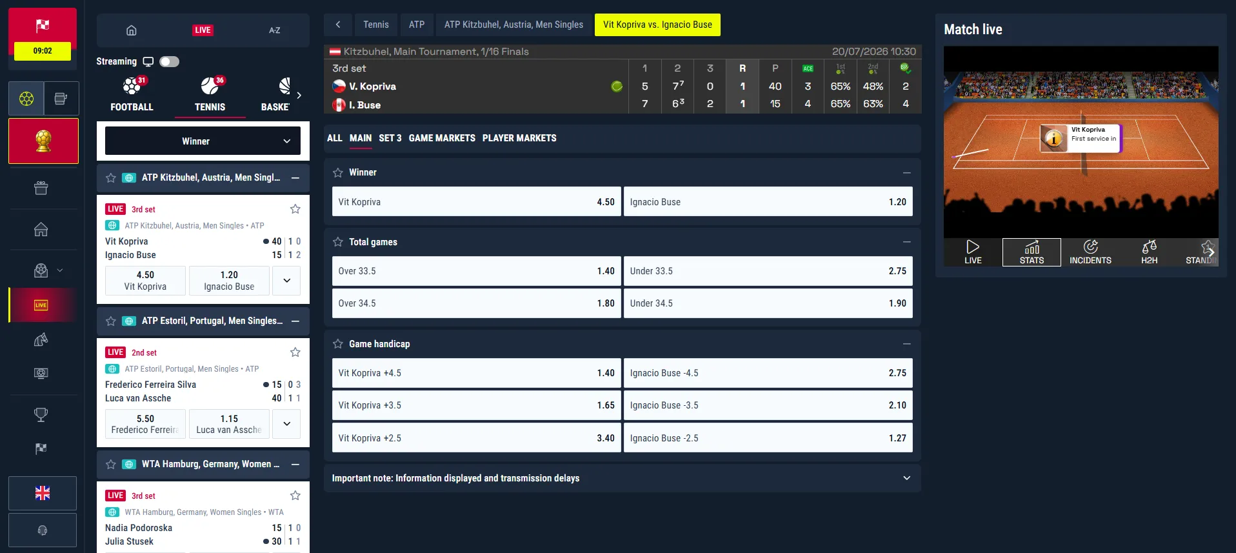1236x553 pixels.
Task: Star the Game handicap market
Action: click(x=338, y=344)
